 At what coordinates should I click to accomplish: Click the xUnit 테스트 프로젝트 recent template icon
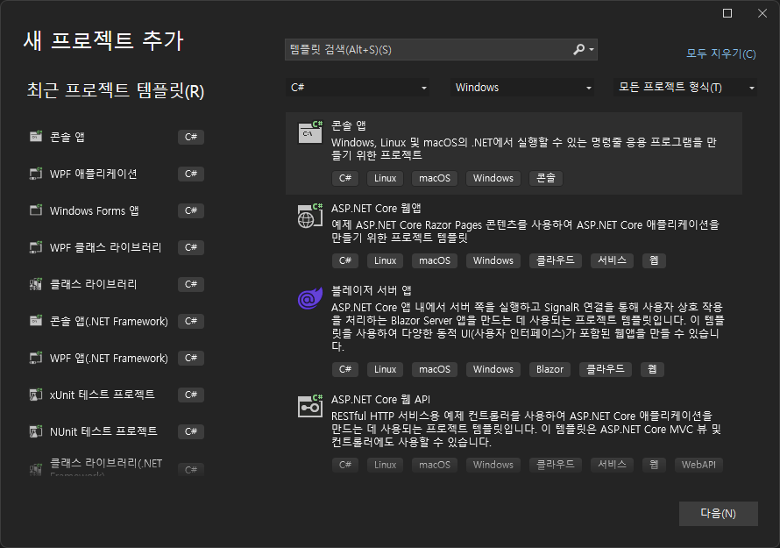(36, 395)
